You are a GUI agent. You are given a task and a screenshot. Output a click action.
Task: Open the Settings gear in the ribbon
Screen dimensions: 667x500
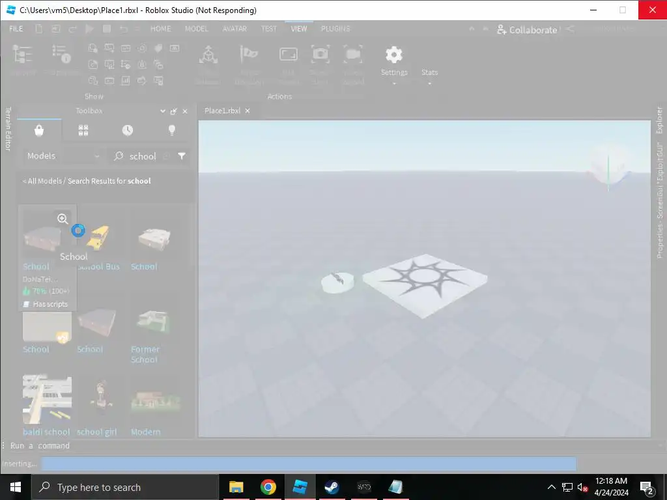point(394,55)
